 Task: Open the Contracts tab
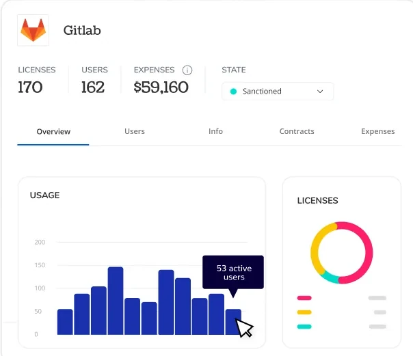(x=297, y=131)
